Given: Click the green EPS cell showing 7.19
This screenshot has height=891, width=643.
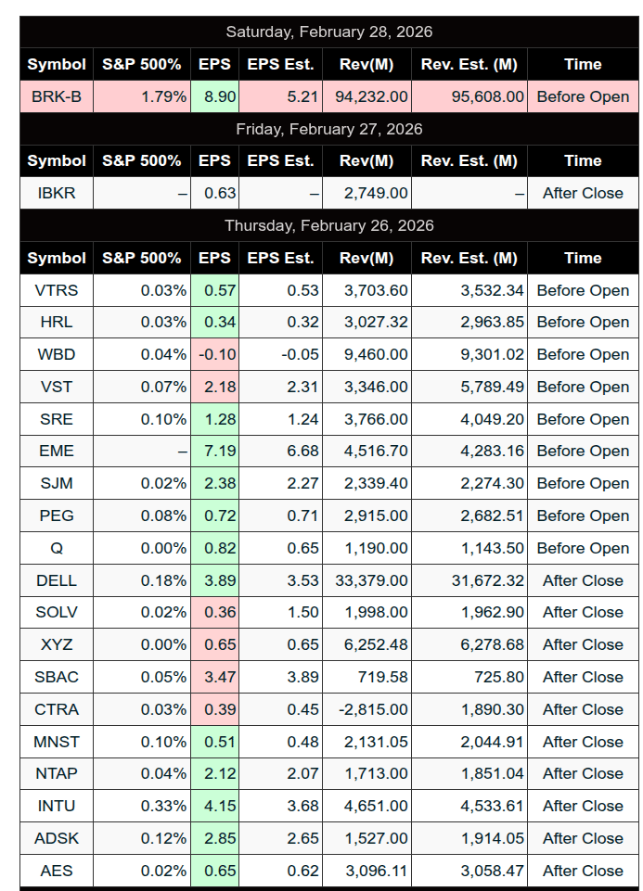Looking at the screenshot, I should [x=215, y=452].
